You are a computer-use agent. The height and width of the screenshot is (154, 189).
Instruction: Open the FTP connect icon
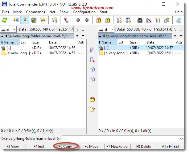point(119,20)
